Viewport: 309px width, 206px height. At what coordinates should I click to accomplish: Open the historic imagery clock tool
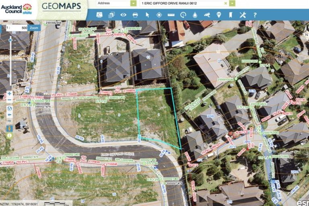[183, 15]
